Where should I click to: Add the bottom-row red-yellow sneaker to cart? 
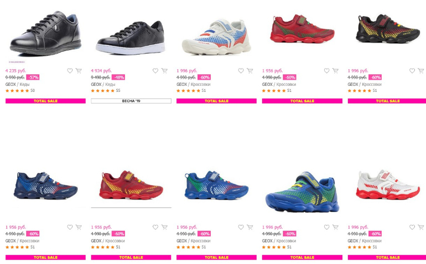[164, 227]
